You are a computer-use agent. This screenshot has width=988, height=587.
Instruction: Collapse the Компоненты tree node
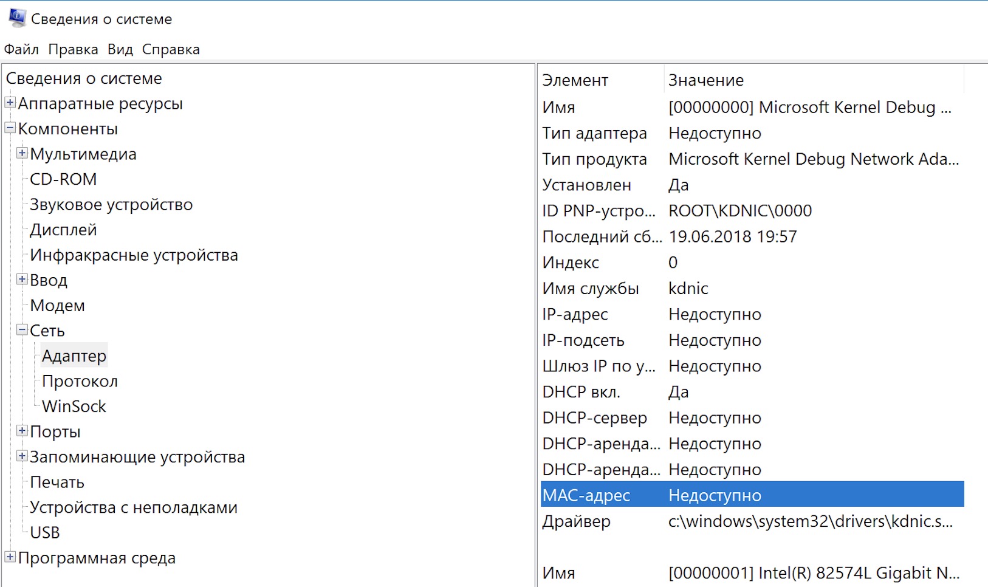pyautogui.click(x=10, y=128)
